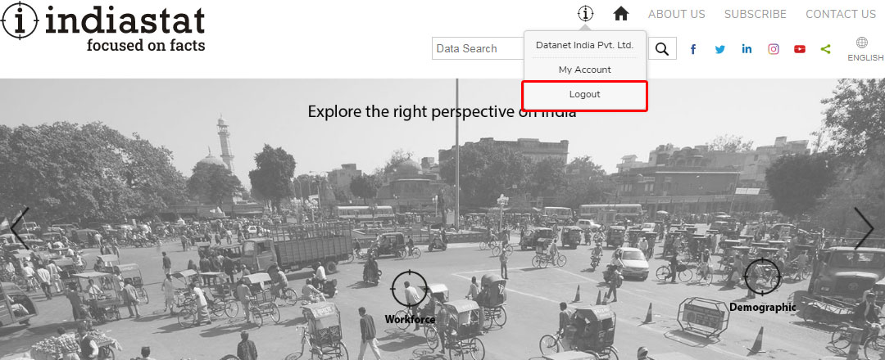Go to the SUBSCRIBE link

pyautogui.click(x=755, y=14)
